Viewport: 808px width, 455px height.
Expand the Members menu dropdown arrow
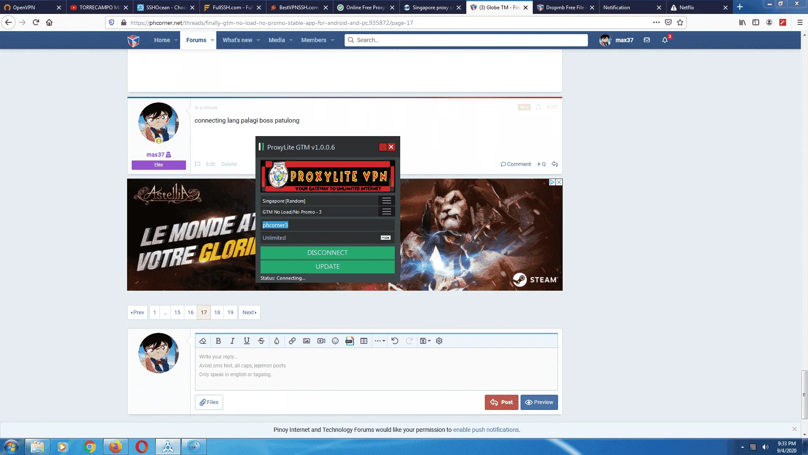point(332,40)
